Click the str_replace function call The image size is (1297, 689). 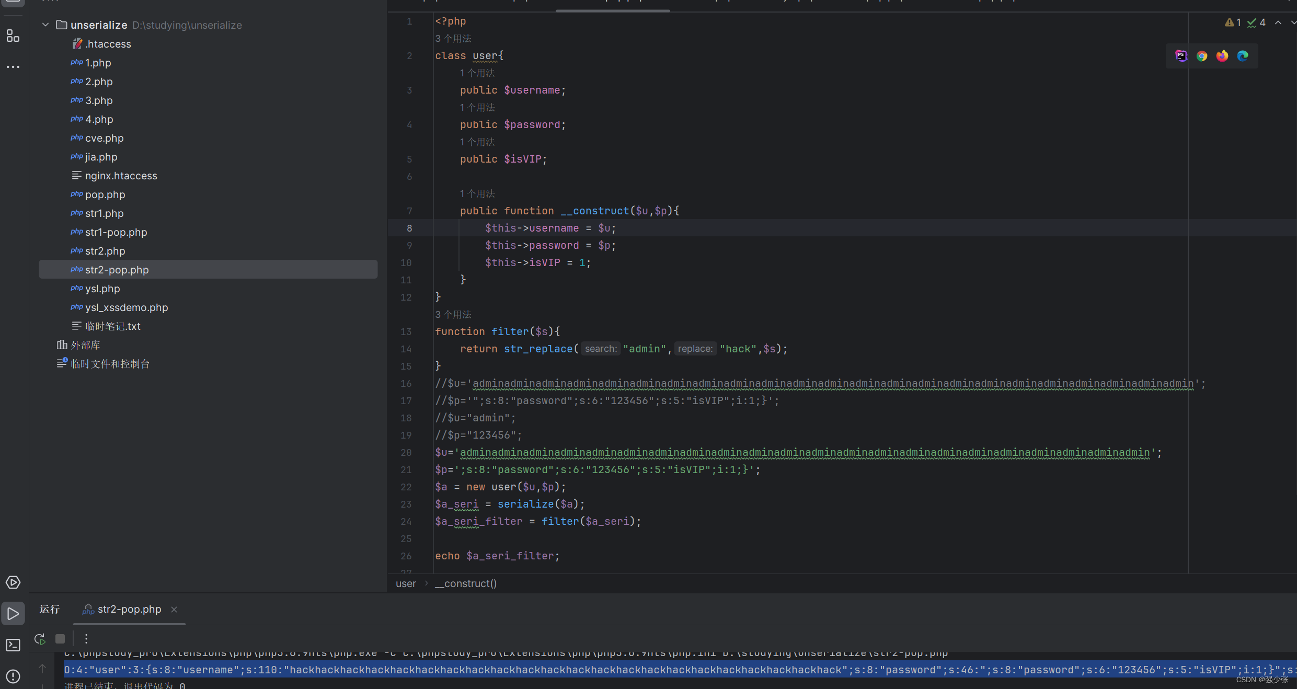(538, 349)
